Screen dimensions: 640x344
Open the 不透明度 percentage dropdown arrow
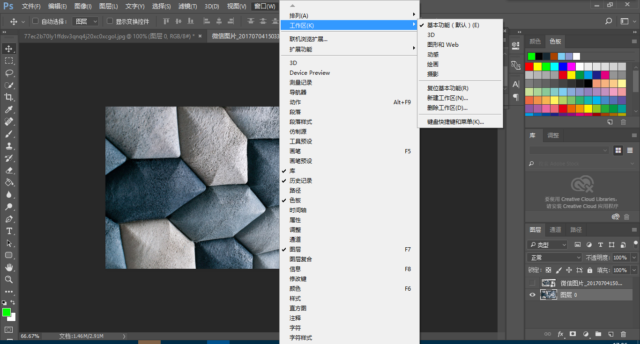point(634,258)
